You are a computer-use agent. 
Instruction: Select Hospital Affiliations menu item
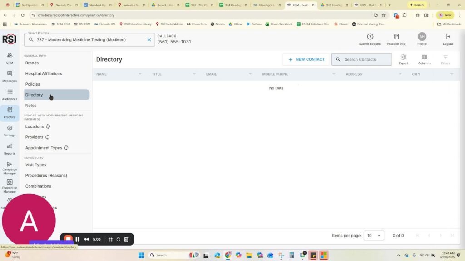(x=44, y=73)
